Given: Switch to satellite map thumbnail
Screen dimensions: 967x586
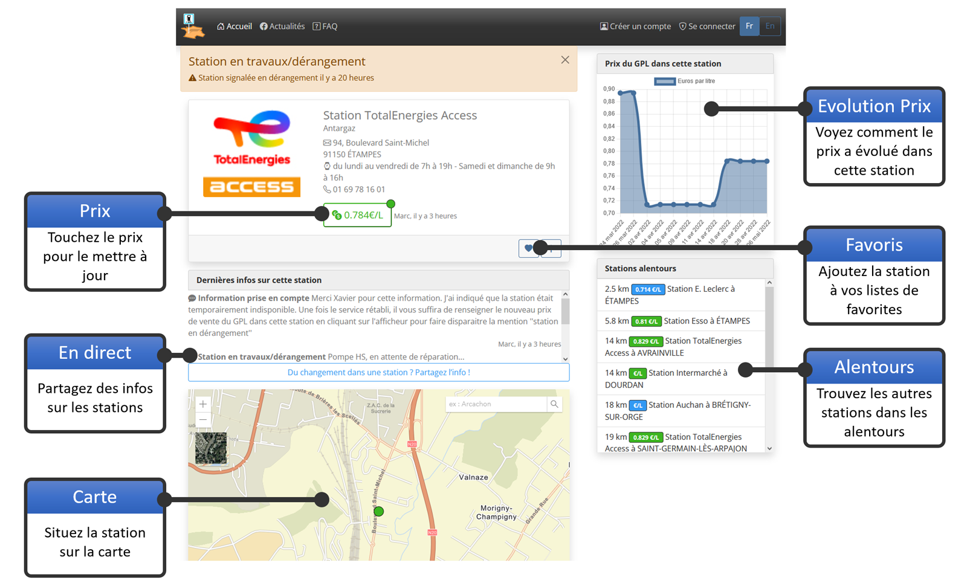Looking at the screenshot, I should coord(211,448).
